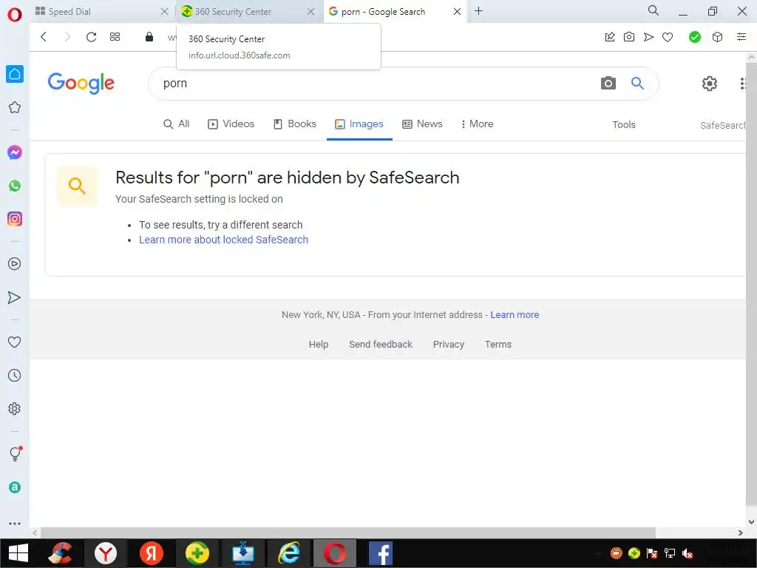The width and height of the screenshot is (757, 568).
Task: Go back with the browser back arrow
Action: pyautogui.click(x=44, y=37)
